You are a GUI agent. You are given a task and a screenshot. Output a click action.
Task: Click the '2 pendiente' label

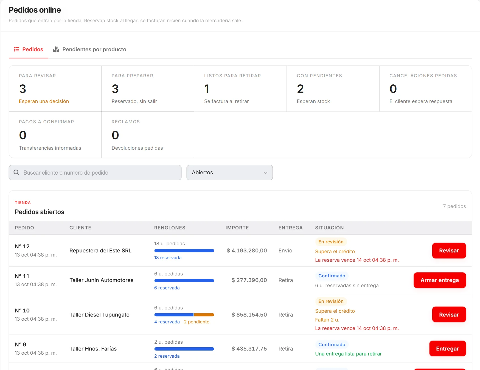197,322
